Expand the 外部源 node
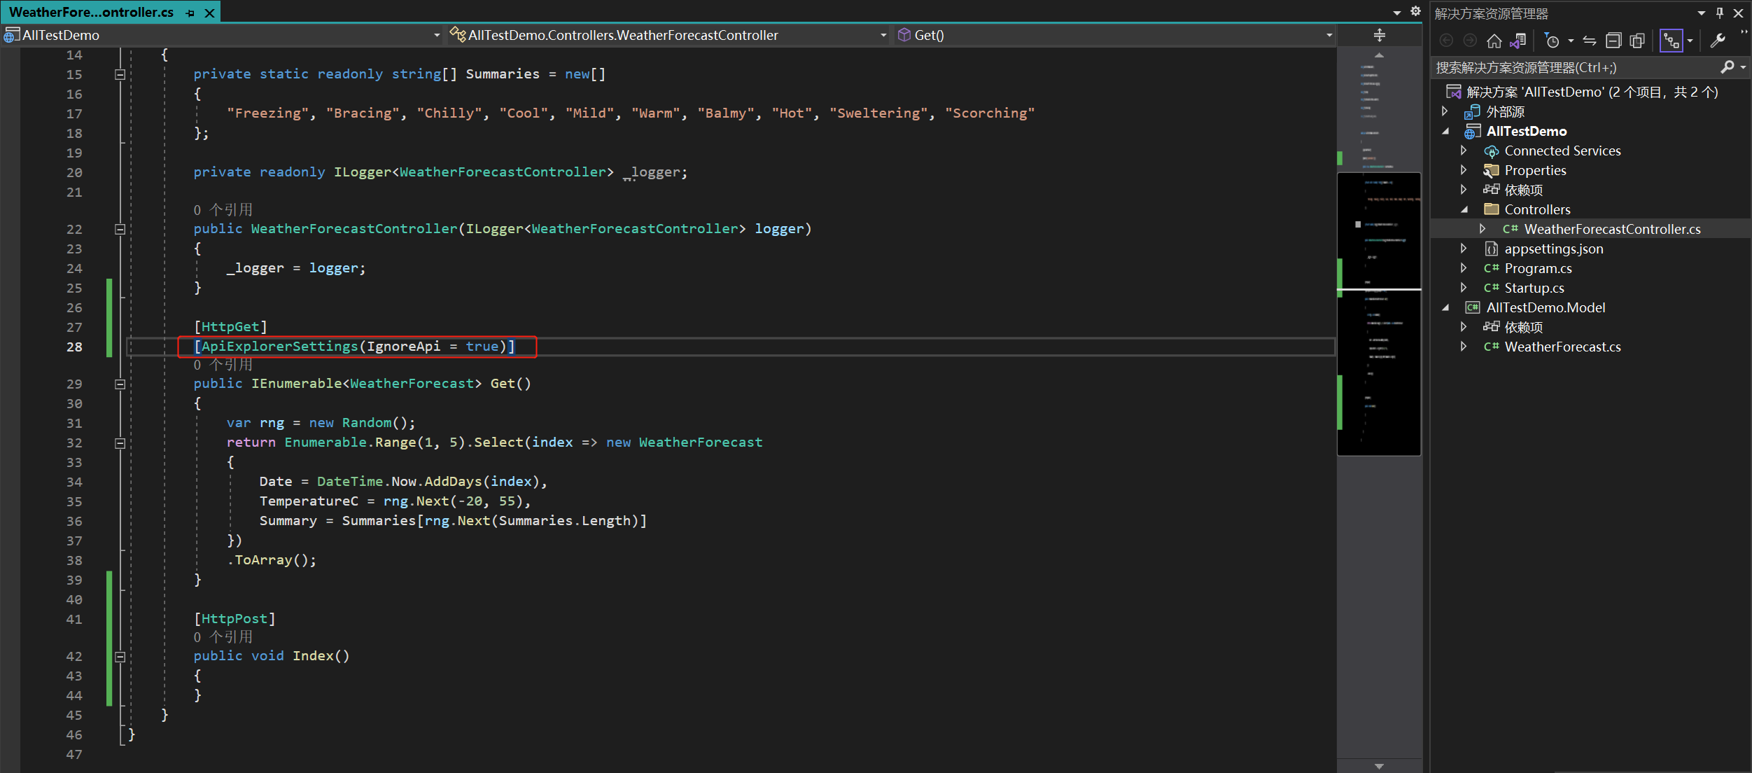 coord(1445,111)
